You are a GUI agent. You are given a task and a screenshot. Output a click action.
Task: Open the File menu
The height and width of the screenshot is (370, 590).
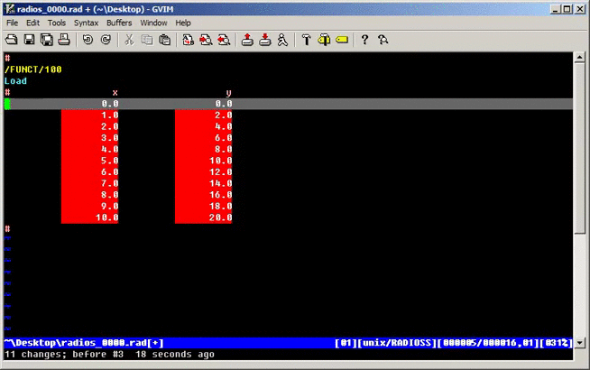click(x=12, y=23)
